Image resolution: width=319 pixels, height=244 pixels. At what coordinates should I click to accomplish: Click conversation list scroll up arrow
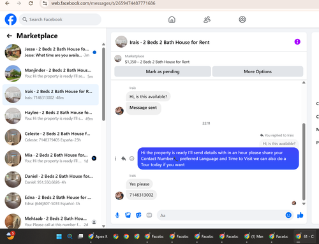coord(103,44)
